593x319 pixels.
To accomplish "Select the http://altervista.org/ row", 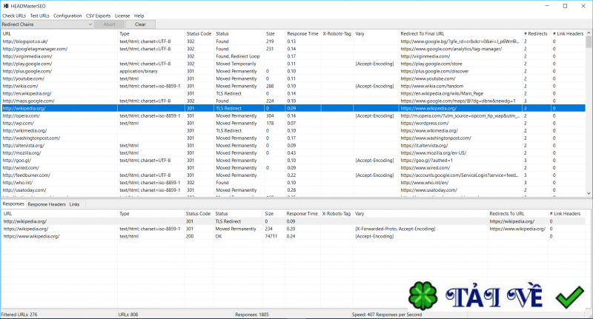I will 293,145.
